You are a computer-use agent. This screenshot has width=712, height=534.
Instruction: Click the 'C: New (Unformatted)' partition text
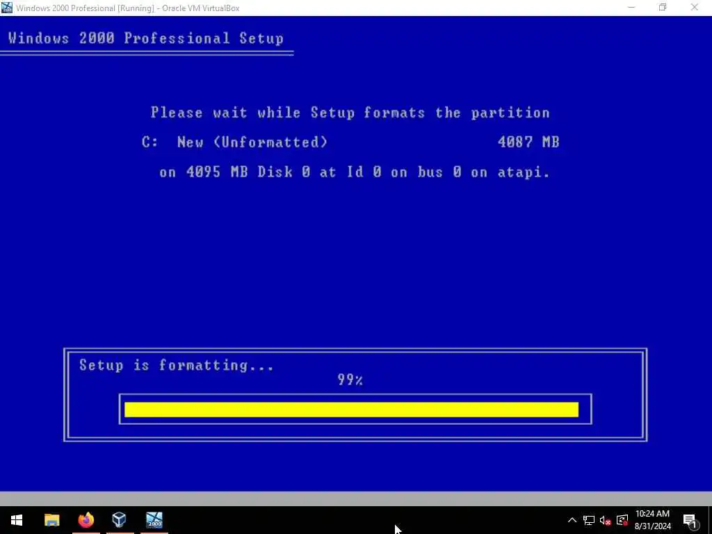pyautogui.click(x=235, y=142)
